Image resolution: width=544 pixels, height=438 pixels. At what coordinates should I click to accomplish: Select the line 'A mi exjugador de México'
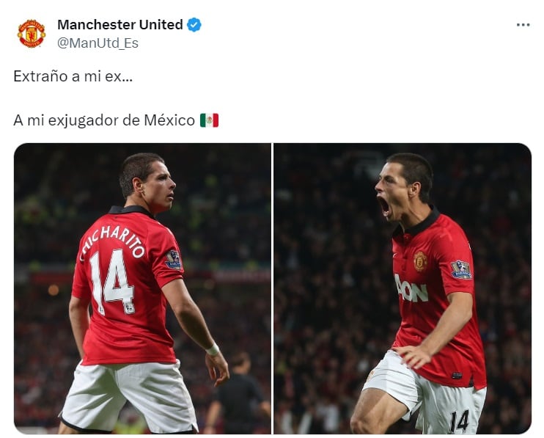(104, 120)
